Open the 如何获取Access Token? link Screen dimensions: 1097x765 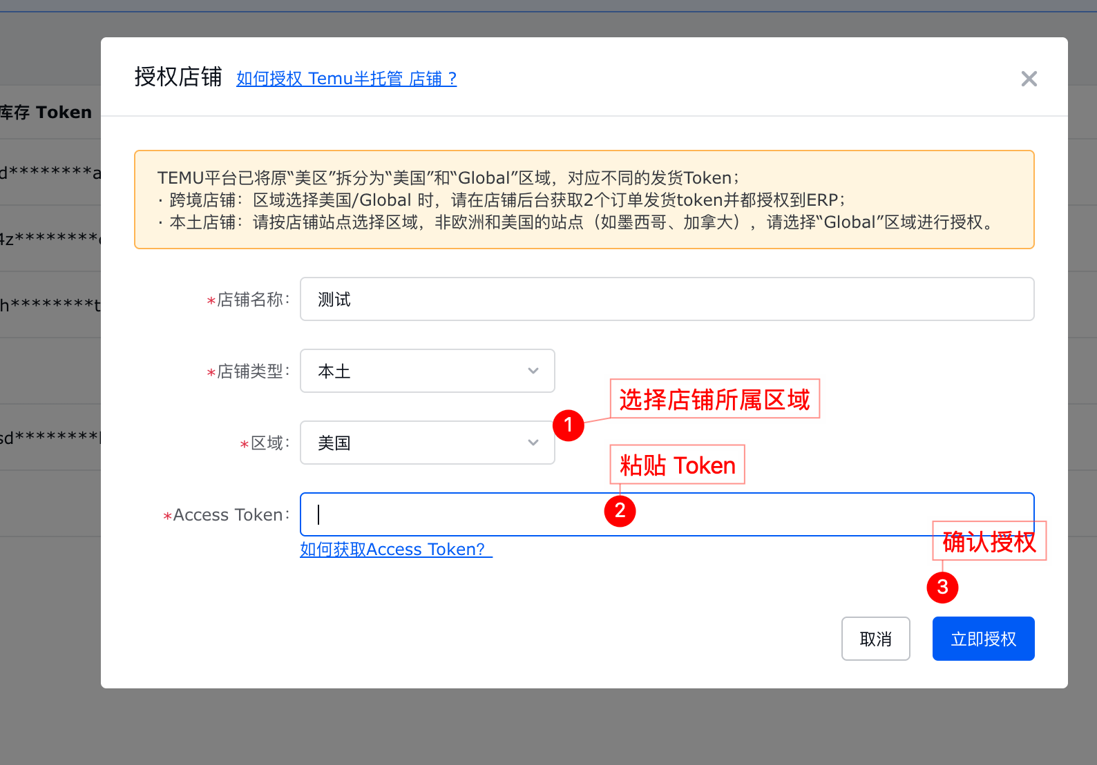click(396, 550)
